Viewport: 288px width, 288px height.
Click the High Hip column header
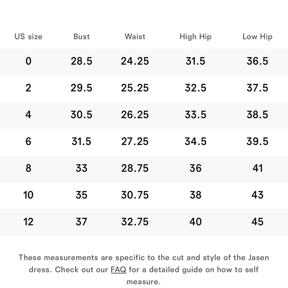pyautogui.click(x=196, y=37)
